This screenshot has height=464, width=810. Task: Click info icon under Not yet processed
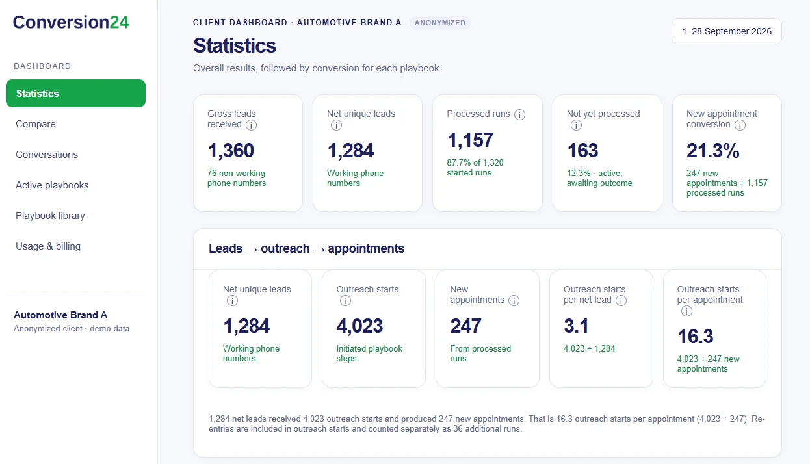(576, 125)
